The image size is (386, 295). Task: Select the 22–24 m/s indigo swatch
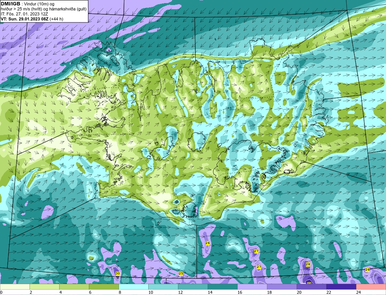point(342,287)
